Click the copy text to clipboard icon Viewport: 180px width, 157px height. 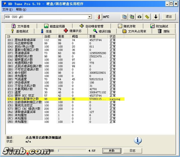coord(125,17)
